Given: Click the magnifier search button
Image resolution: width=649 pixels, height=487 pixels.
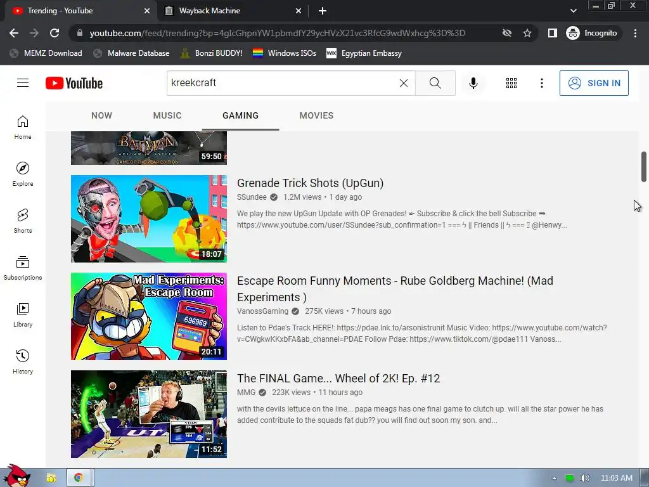Looking at the screenshot, I should (435, 83).
